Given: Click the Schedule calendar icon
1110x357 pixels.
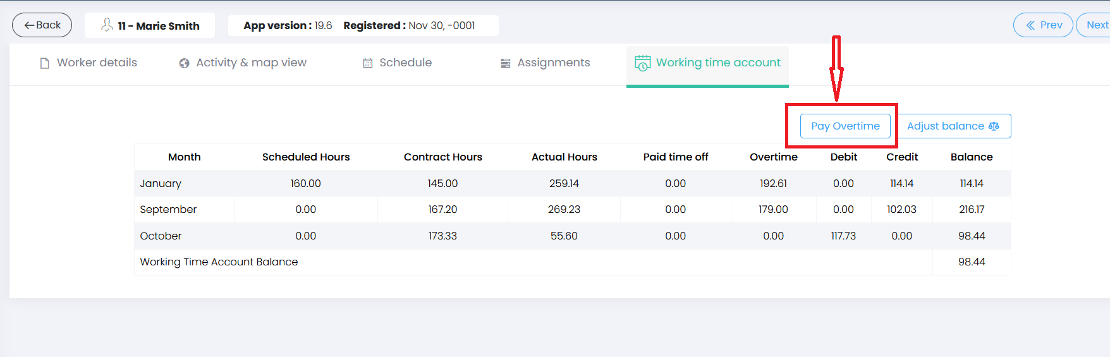Looking at the screenshot, I should pos(367,63).
